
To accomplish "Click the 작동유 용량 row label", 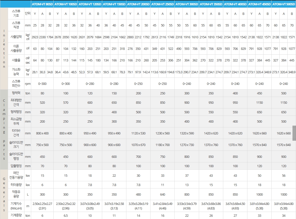I will coord(16,194).
